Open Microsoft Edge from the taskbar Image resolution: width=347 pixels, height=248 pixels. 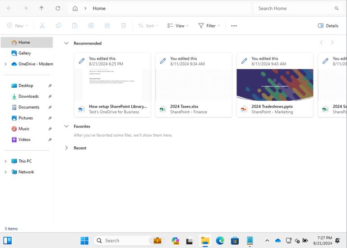pos(220,240)
